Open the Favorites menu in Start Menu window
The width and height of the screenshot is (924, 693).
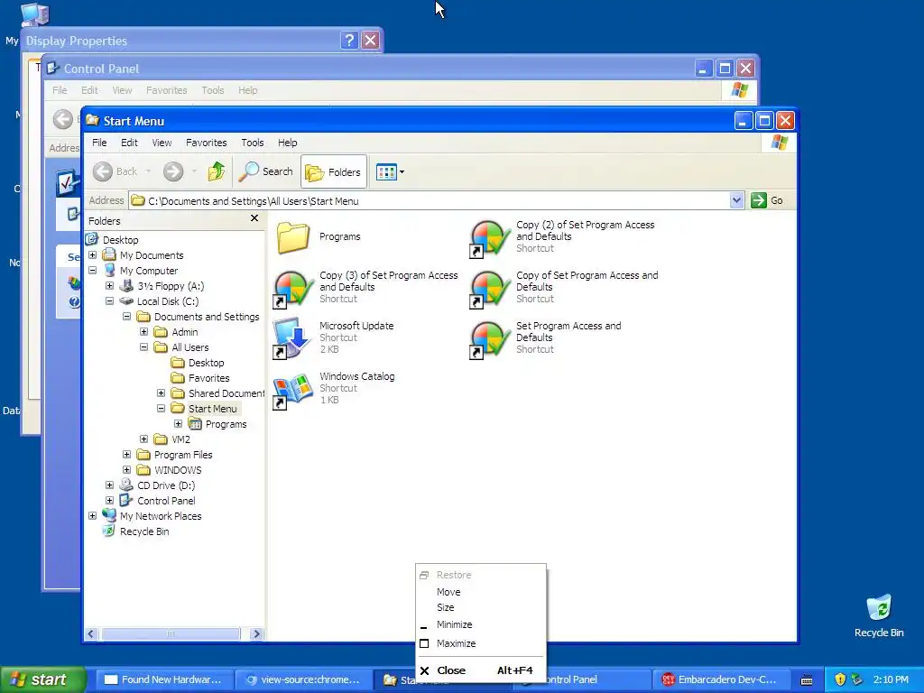tap(207, 143)
